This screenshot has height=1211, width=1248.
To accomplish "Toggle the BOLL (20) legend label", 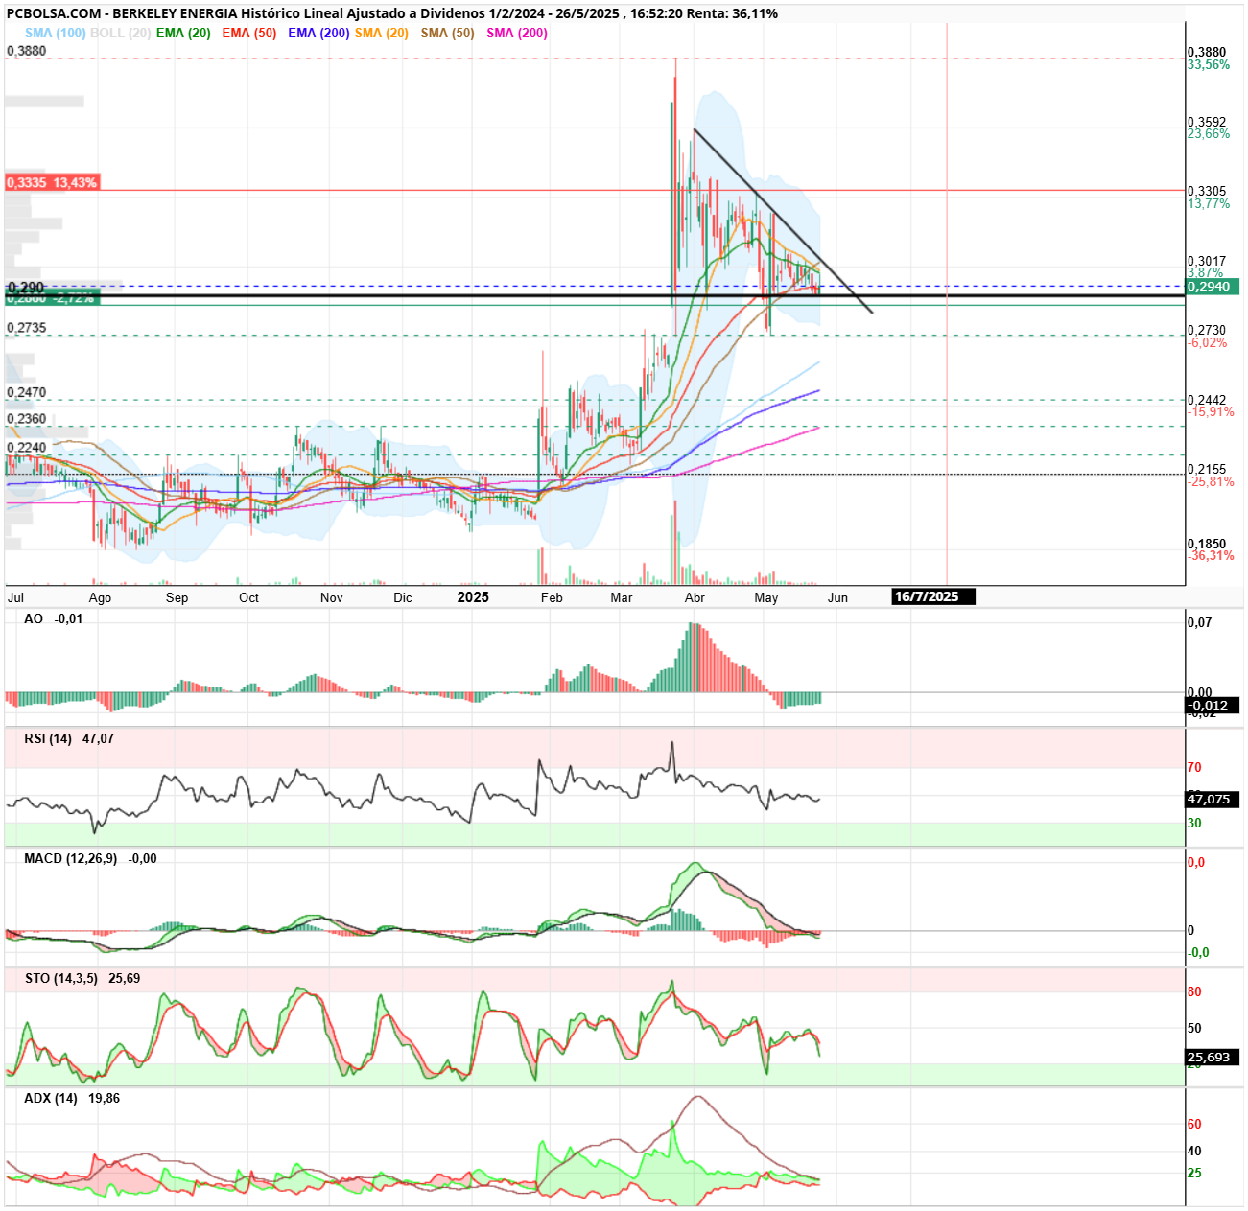I will point(120,33).
